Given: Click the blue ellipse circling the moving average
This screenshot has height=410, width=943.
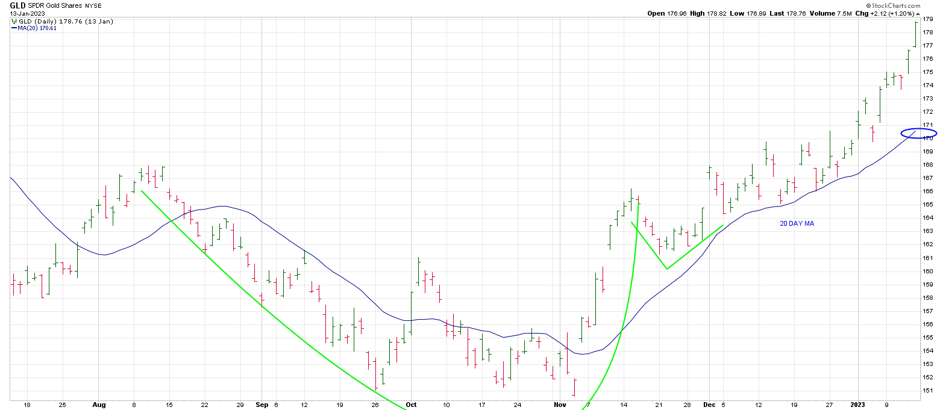Looking at the screenshot, I should (x=918, y=132).
